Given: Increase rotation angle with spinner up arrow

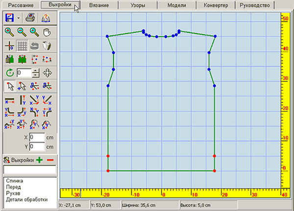Looking at the screenshot, I should 36,70.
